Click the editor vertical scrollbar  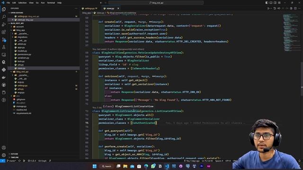[x=302, y=79]
